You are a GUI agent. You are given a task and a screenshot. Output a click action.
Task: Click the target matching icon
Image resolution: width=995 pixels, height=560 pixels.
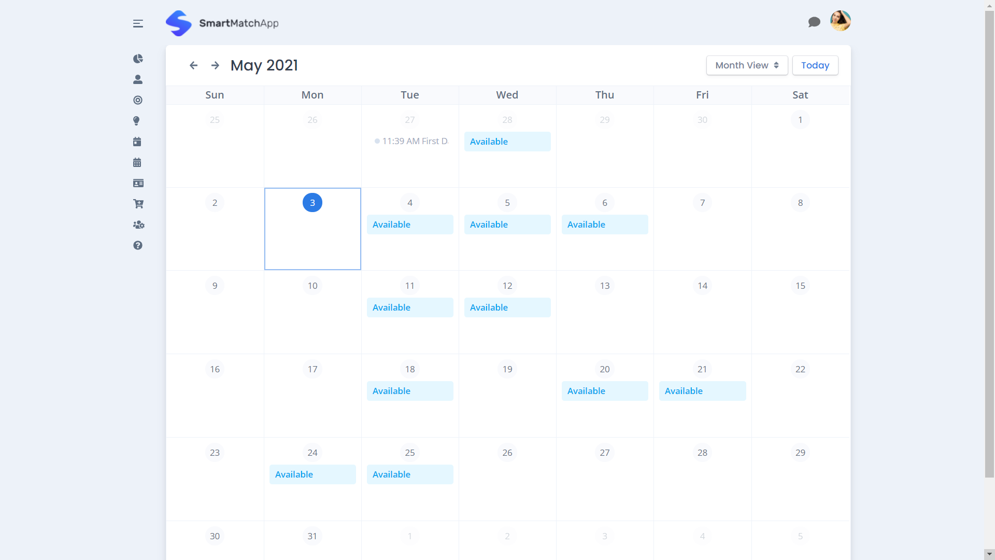pyautogui.click(x=138, y=100)
